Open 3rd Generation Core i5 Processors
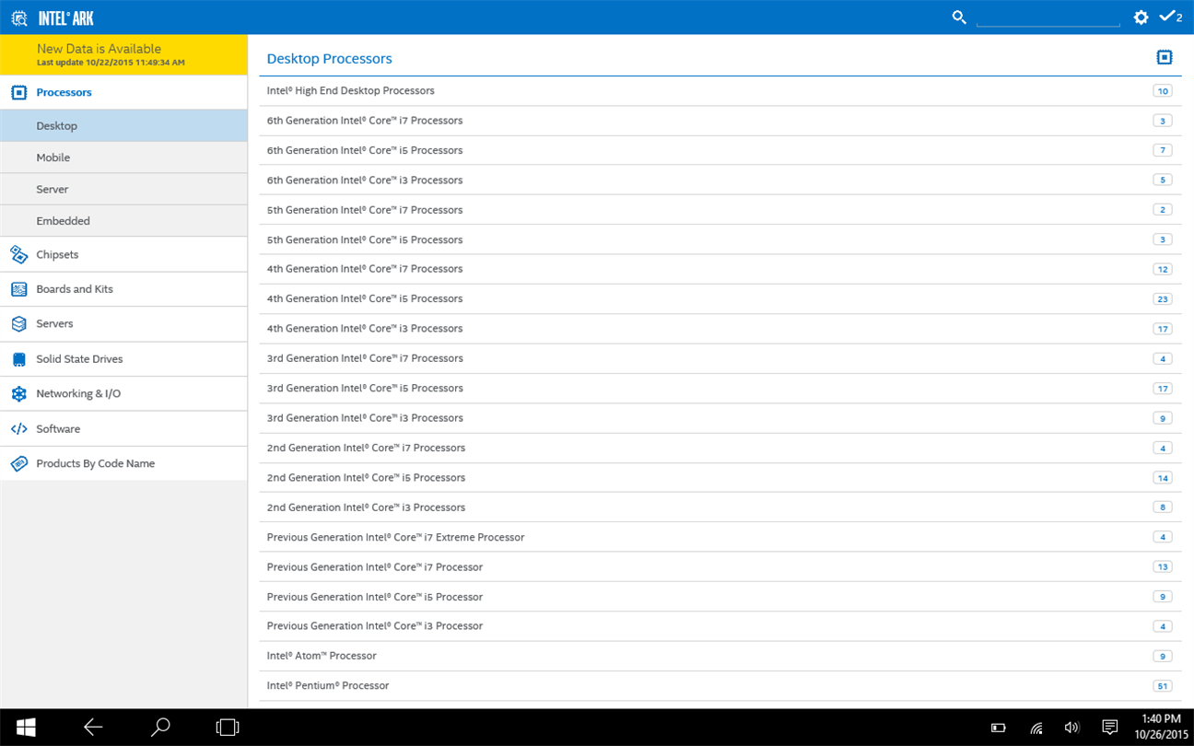The image size is (1194, 746). coord(720,389)
